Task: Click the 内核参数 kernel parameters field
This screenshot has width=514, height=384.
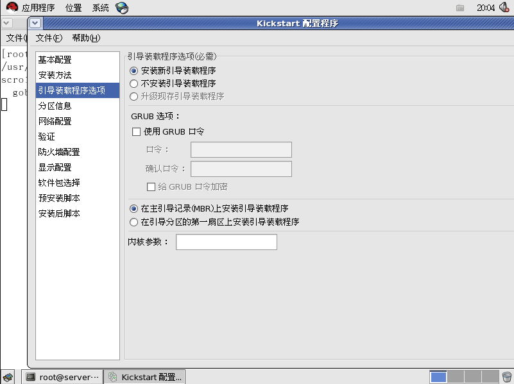Action: [227, 242]
